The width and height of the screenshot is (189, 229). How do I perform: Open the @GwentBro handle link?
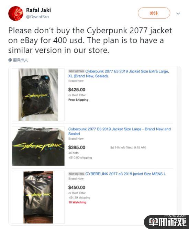click(37, 17)
